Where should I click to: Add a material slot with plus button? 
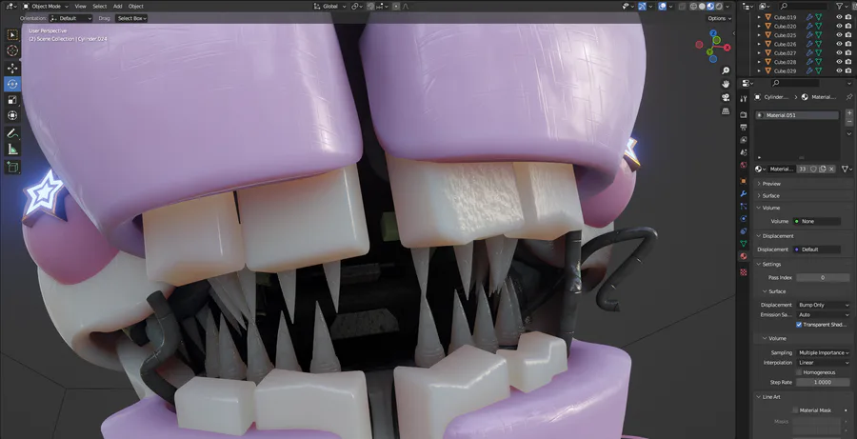click(849, 112)
